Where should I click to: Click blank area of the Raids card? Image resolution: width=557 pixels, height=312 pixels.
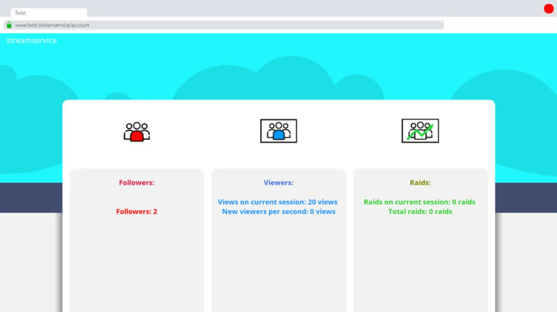point(420,260)
